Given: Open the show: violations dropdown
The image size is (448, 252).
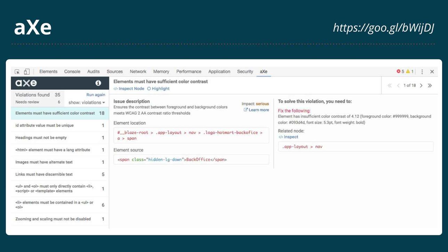Looking at the screenshot, I should click(87, 103).
